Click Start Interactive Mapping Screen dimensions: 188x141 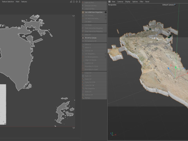(94, 28)
